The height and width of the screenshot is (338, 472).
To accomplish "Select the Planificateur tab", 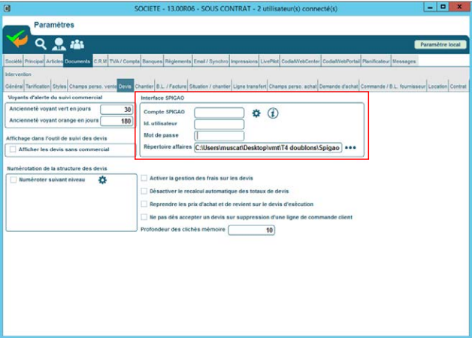I will coord(376,62).
